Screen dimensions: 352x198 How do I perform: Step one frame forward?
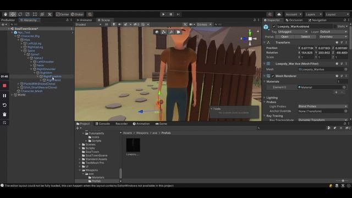[x=178, y=14]
